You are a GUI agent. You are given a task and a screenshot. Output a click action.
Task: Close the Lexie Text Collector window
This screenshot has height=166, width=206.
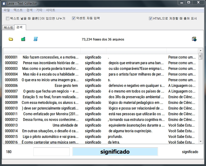(198, 3)
